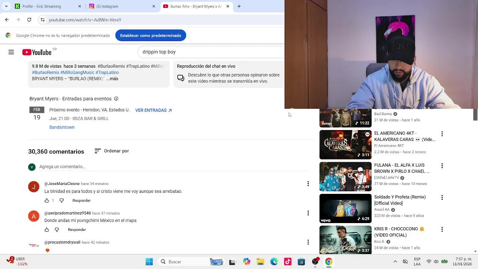Click the YouTube search box
The width and height of the screenshot is (478, 269).
click(x=211, y=52)
